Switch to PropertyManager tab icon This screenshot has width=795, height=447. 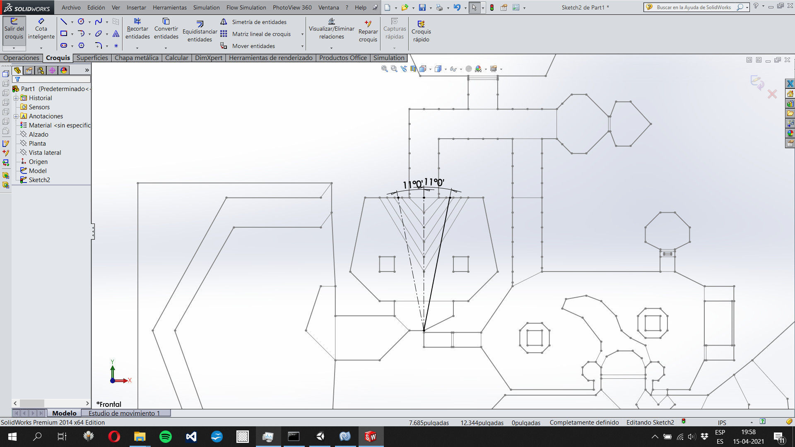29,70
